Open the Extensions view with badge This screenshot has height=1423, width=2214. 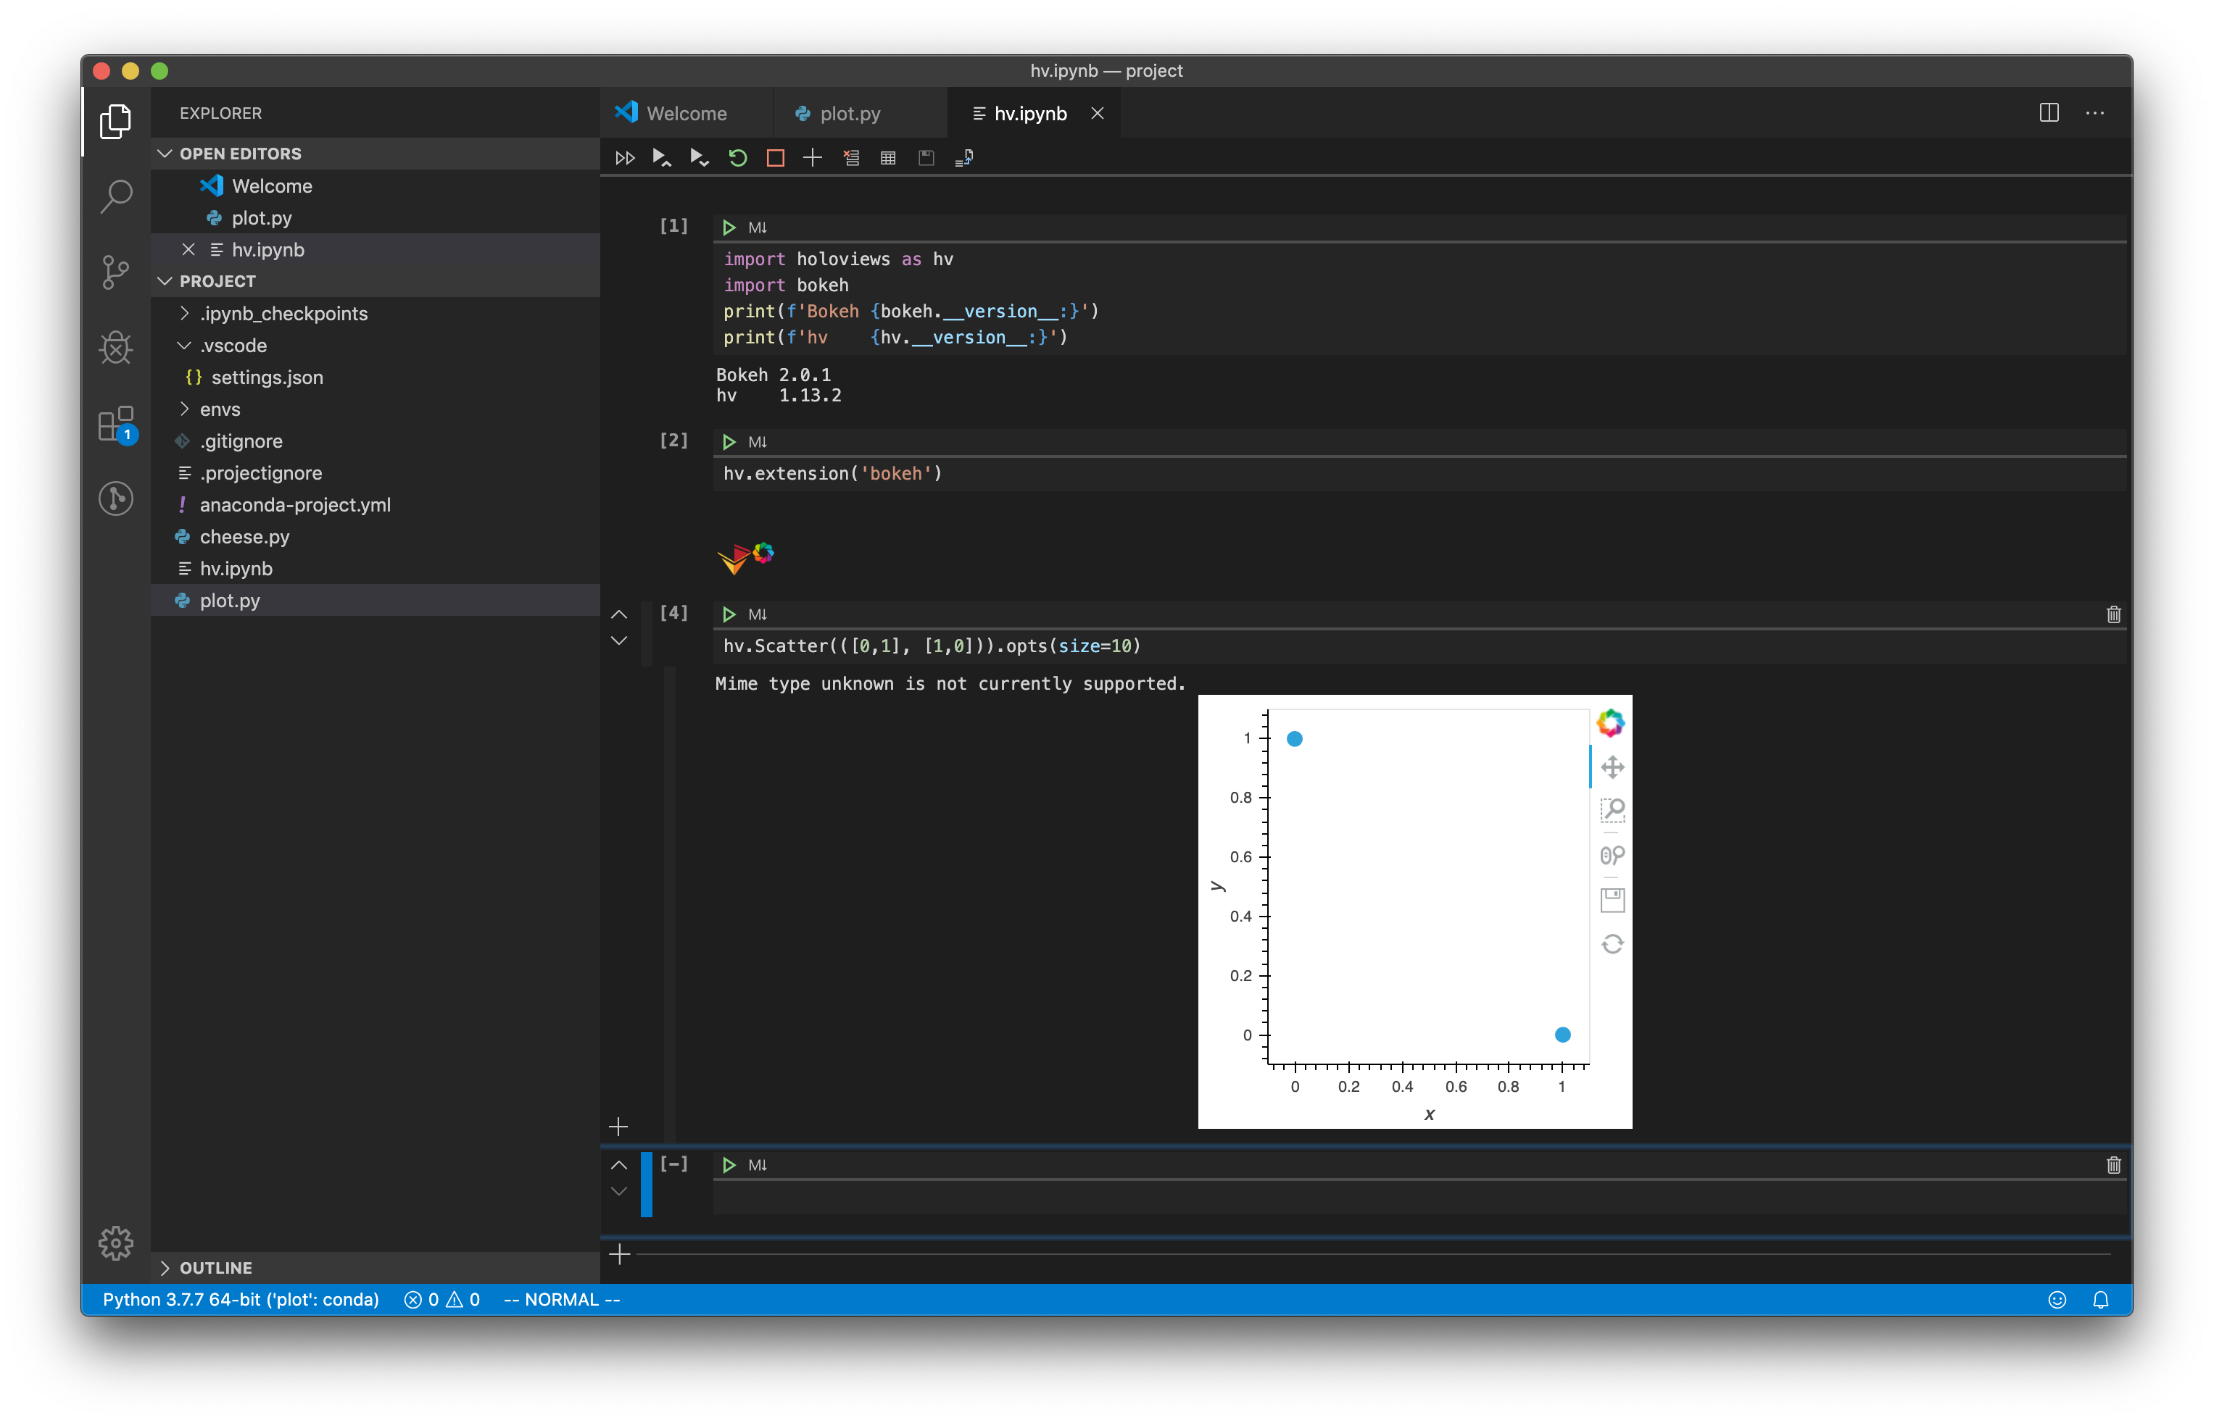click(x=115, y=425)
